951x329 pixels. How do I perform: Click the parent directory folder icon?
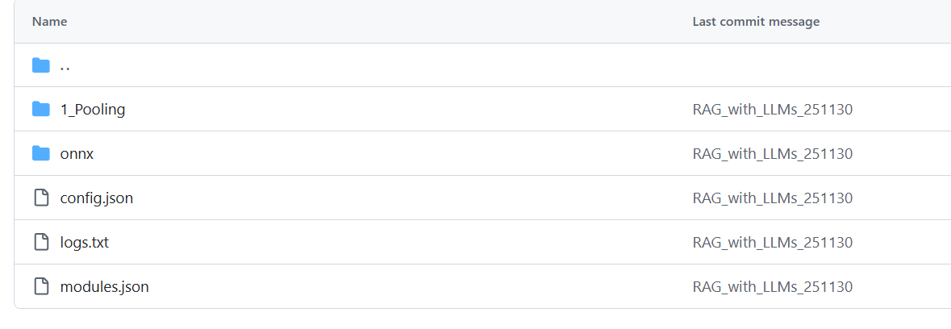pos(40,65)
